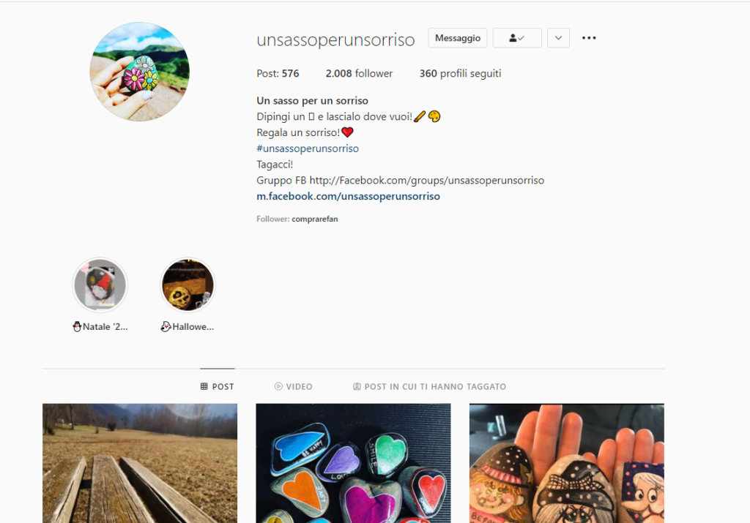Open the unsassoperunsorriso profile picture
The width and height of the screenshot is (750, 523).
140,72
